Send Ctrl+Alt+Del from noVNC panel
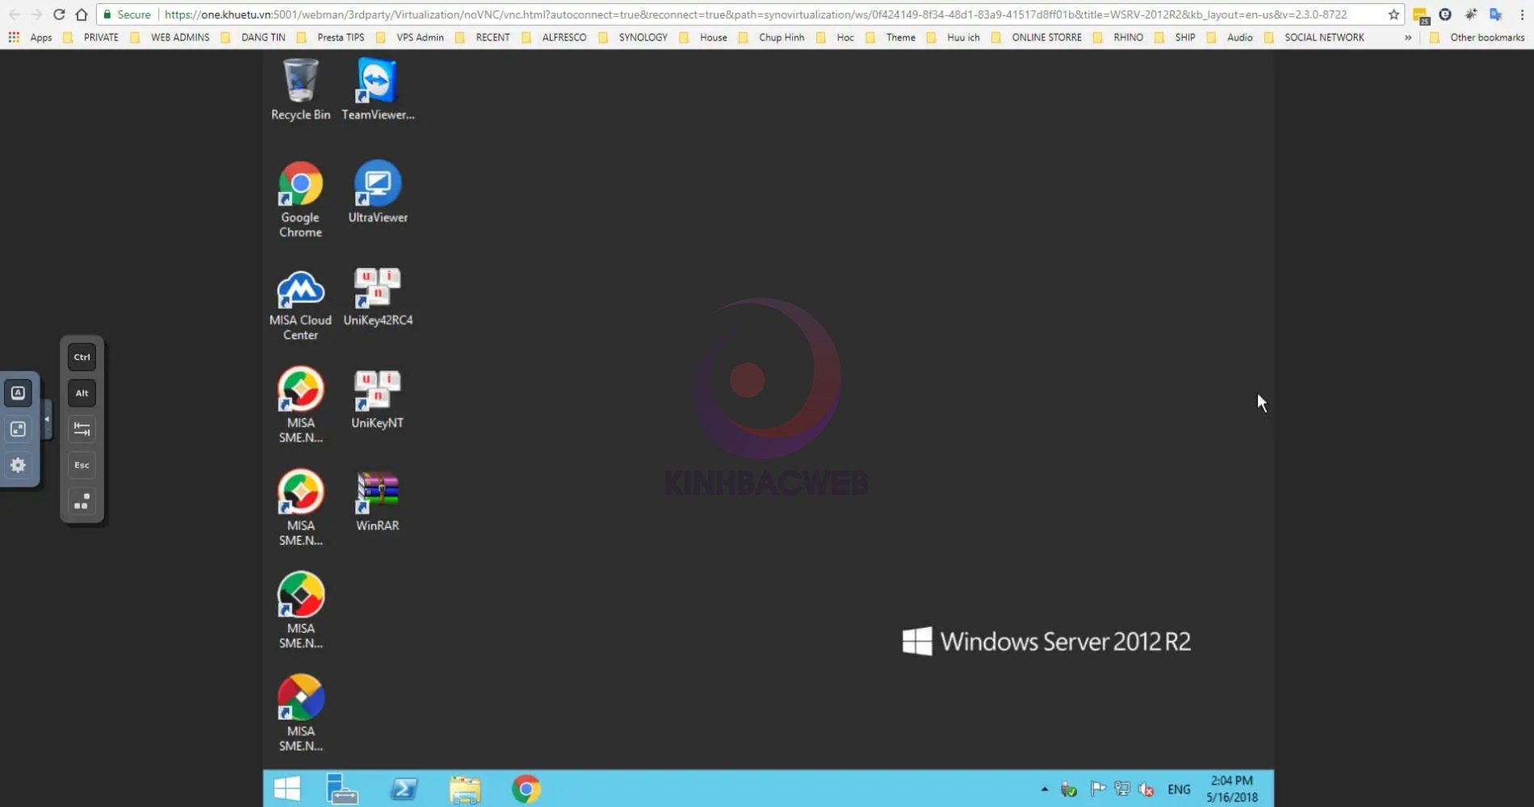 click(x=82, y=502)
